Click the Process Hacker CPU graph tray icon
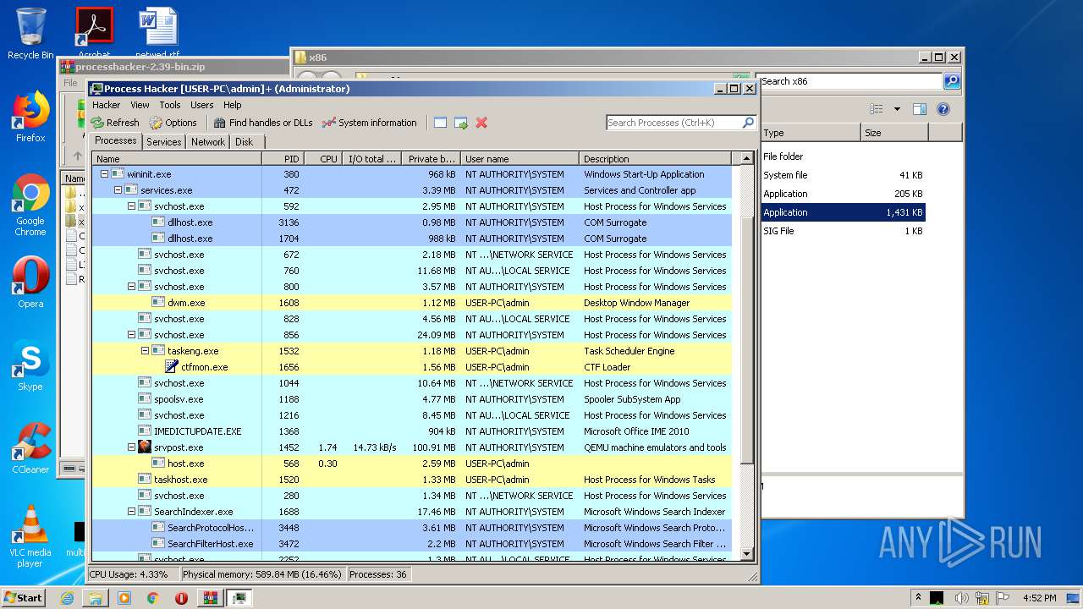1083x609 pixels. (937, 598)
